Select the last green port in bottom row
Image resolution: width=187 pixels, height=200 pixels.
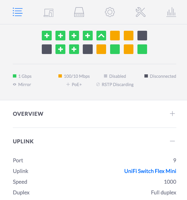click(142, 49)
